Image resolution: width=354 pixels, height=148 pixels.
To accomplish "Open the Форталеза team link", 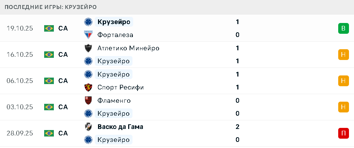I will (x=115, y=35).
